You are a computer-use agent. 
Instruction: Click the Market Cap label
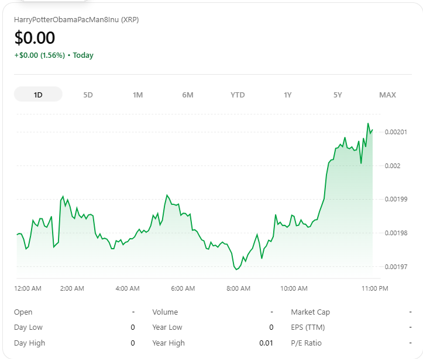coord(310,312)
